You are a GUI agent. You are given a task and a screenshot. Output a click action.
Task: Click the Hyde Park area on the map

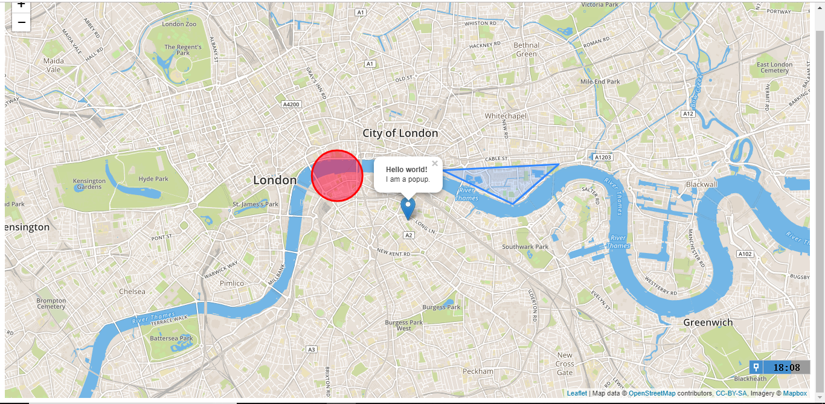[153, 179]
